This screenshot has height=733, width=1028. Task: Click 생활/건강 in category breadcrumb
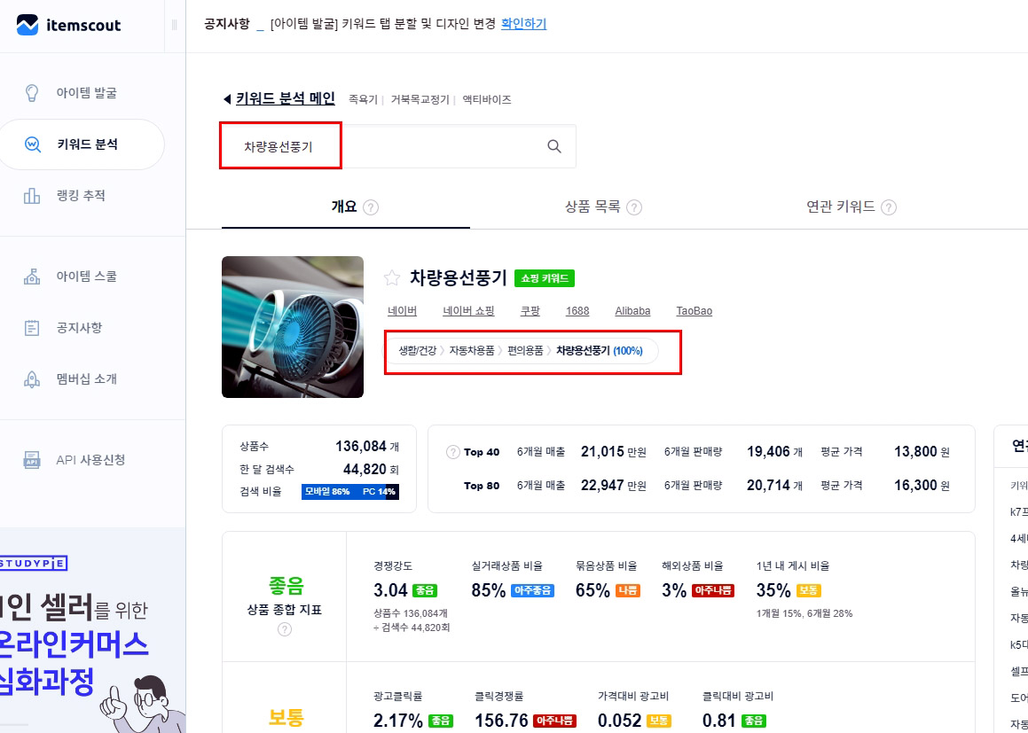pyautogui.click(x=417, y=350)
